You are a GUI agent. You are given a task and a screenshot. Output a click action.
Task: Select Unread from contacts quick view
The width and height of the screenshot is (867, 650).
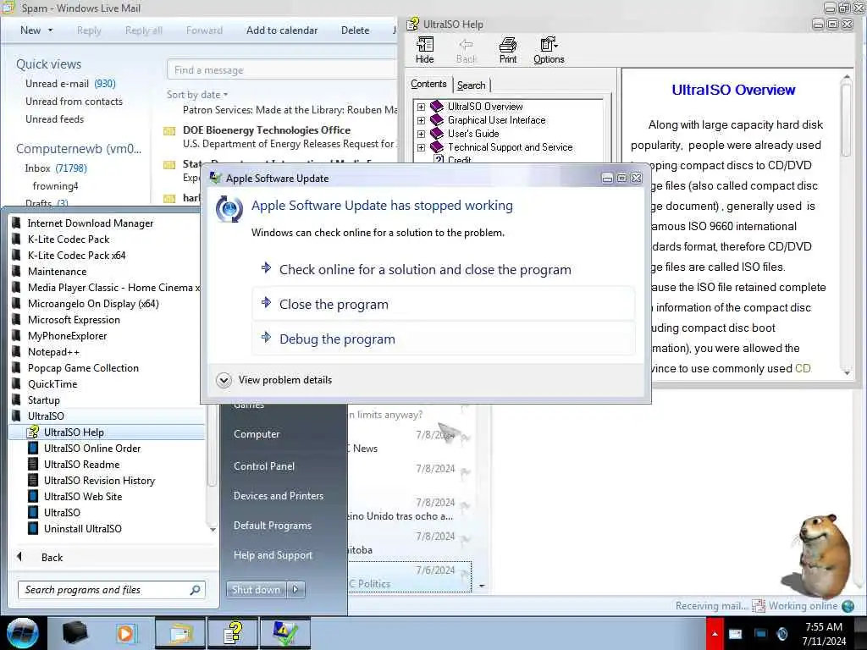coord(74,102)
